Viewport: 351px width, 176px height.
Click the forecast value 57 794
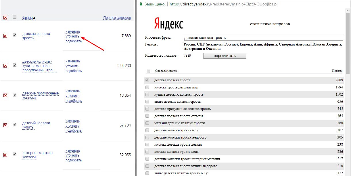(x=125, y=125)
